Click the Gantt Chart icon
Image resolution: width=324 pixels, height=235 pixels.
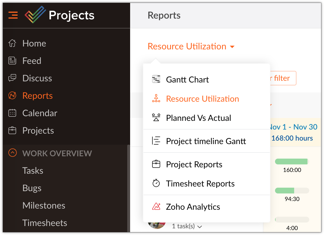tap(156, 79)
